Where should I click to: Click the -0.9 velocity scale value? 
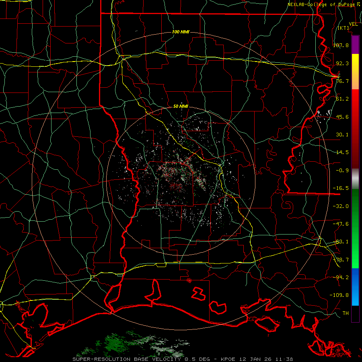click(x=342, y=171)
